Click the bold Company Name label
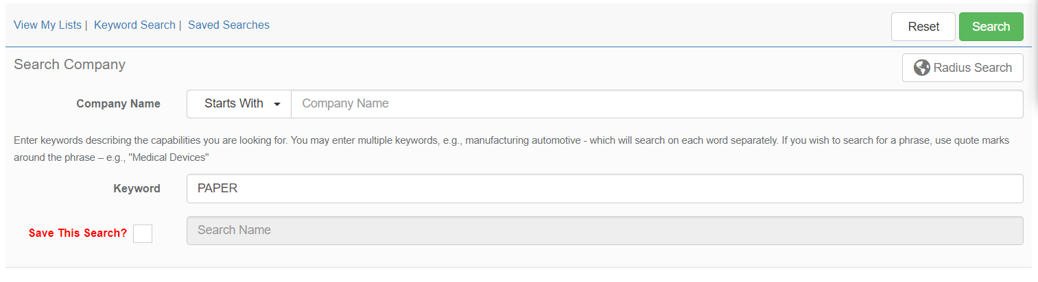 tap(118, 104)
